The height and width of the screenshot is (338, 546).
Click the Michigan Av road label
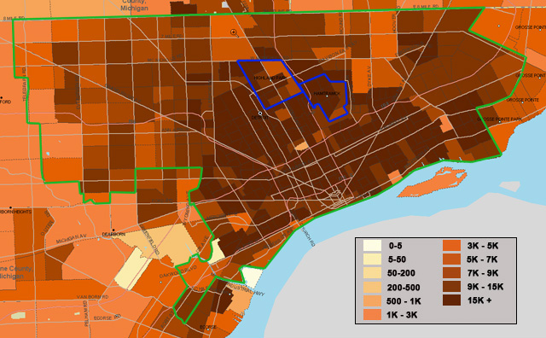pos(72,239)
